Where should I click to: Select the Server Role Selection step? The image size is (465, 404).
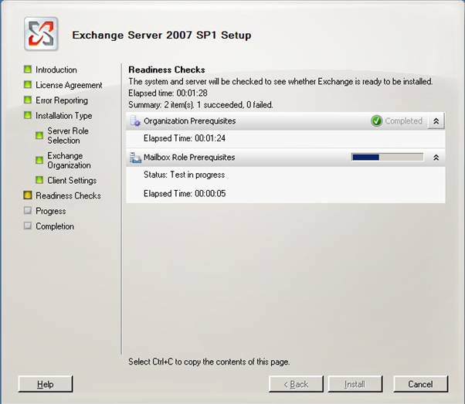pos(68,135)
